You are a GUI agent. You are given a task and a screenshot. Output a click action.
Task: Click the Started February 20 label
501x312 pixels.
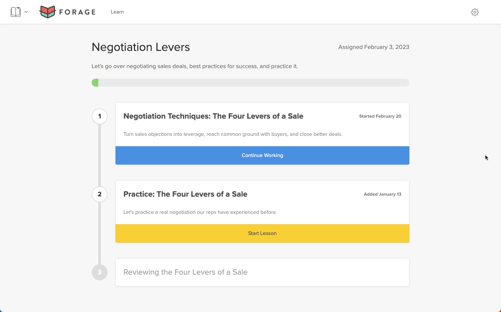pyautogui.click(x=380, y=116)
